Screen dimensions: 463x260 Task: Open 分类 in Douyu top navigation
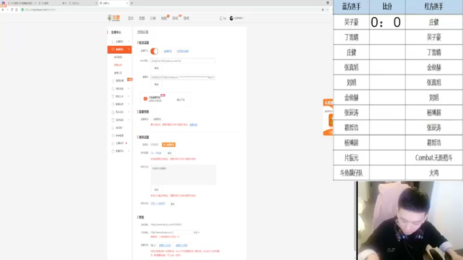coord(153,18)
